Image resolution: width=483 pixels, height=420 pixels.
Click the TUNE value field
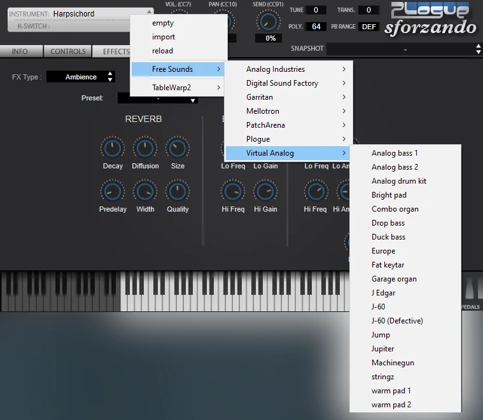[316, 10]
